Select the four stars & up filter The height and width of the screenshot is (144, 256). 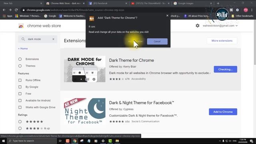click(20, 128)
